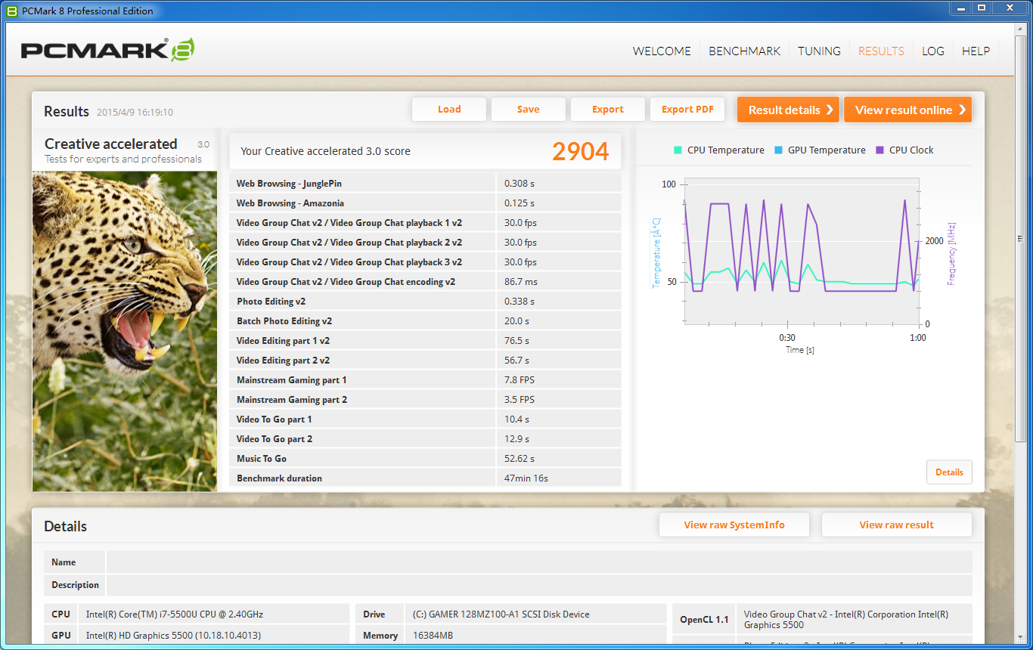Click the 2904 score value
The height and width of the screenshot is (650, 1033).
point(580,152)
